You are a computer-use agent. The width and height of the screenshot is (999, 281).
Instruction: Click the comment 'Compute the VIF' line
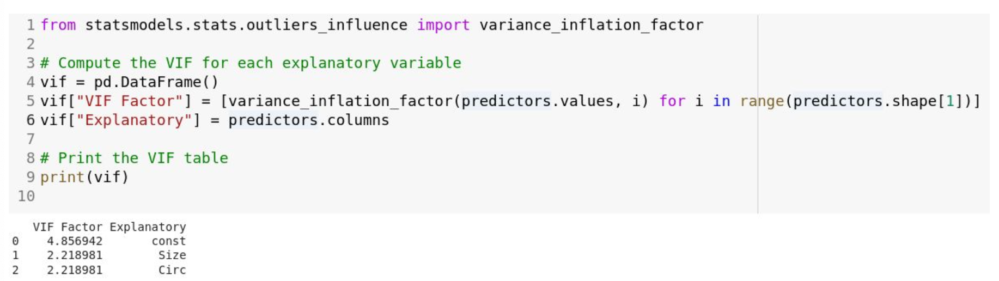click(x=251, y=63)
